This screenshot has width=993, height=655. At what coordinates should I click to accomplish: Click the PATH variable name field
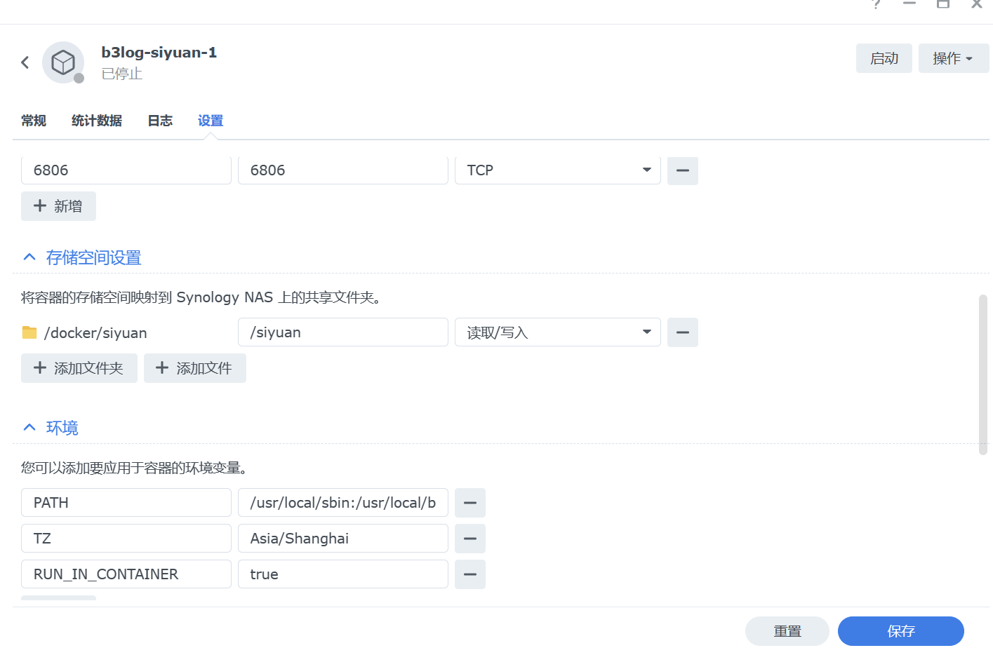tap(126, 503)
